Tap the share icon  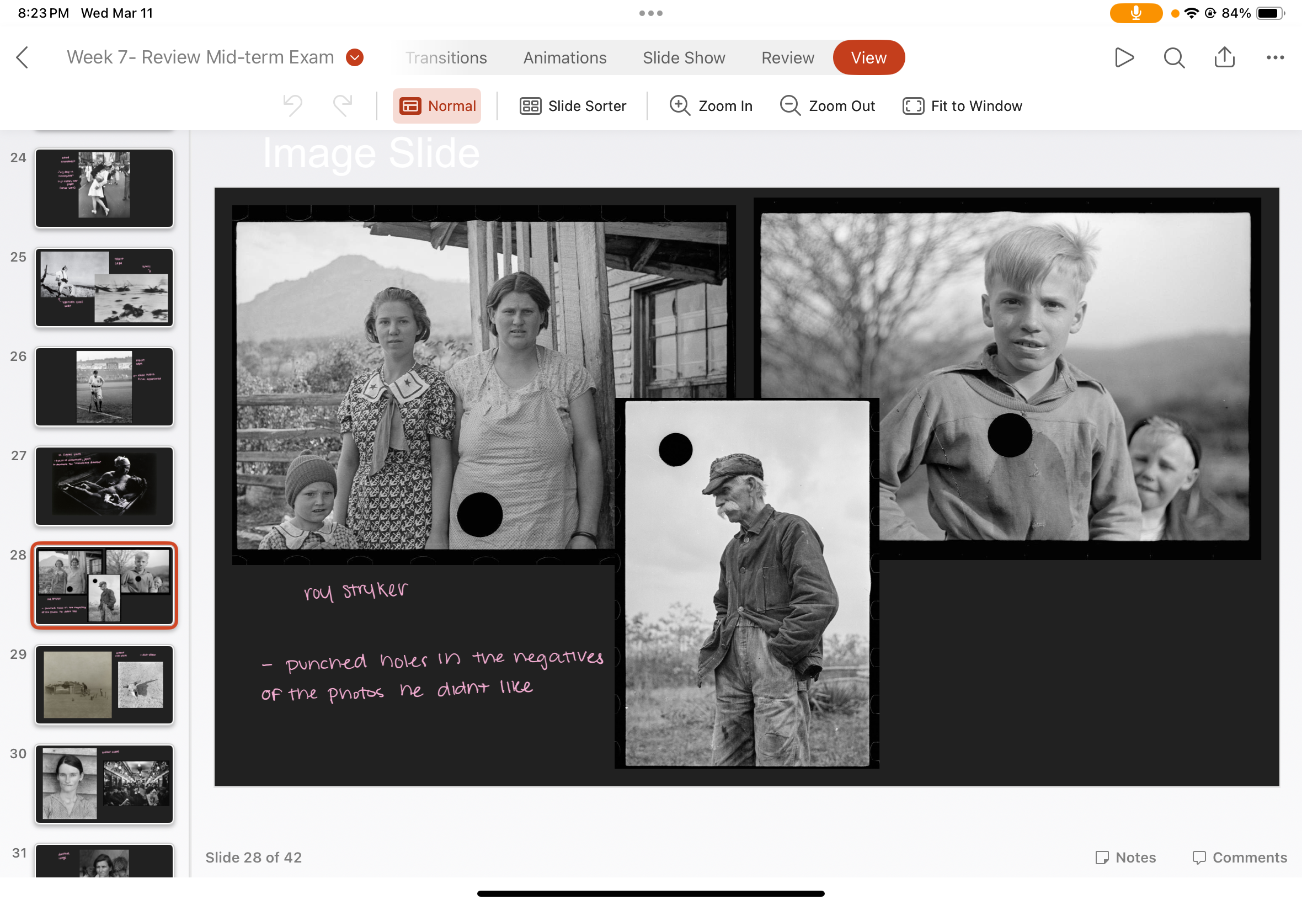point(1224,57)
